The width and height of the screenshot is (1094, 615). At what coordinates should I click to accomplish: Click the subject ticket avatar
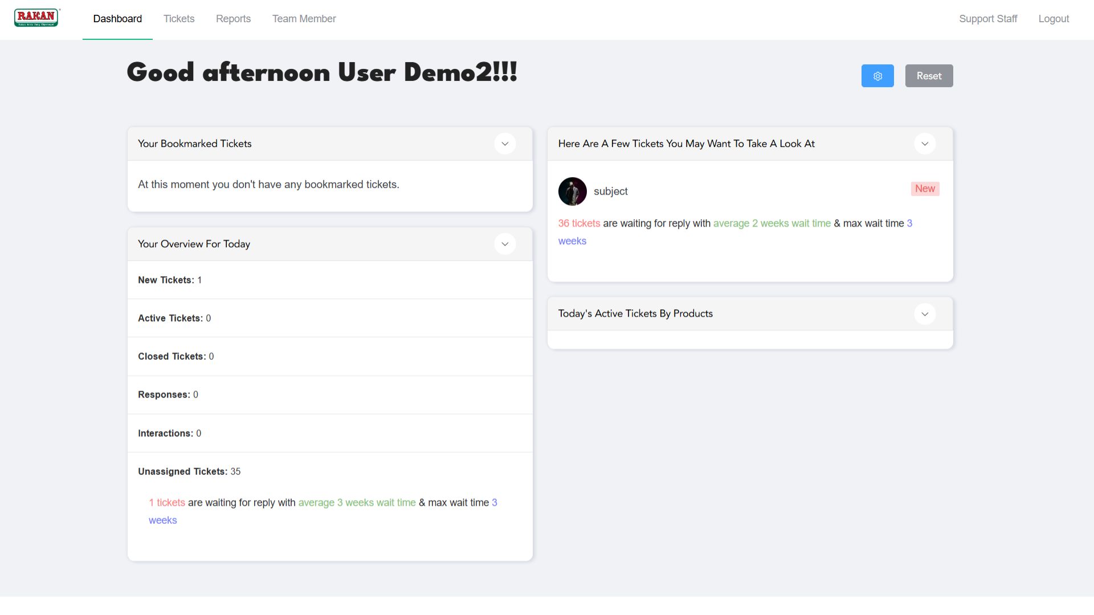pos(572,191)
